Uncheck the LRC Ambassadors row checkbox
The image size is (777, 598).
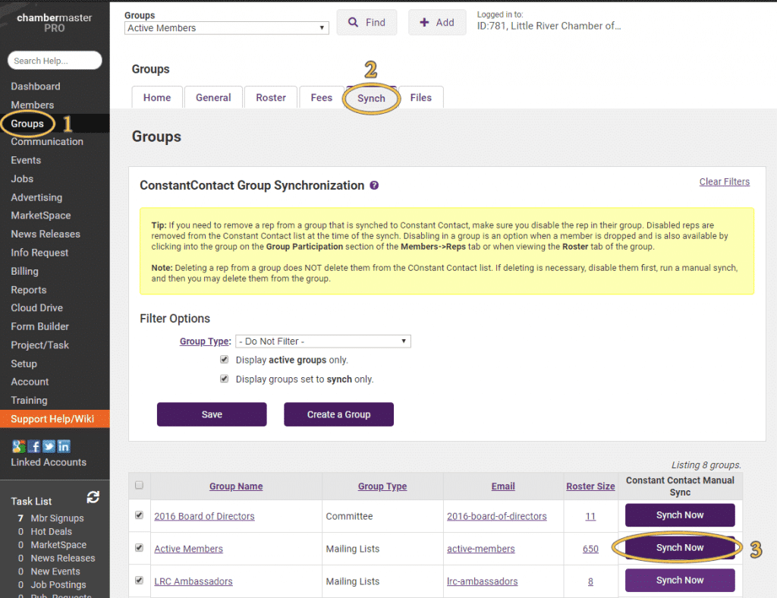click(140, 580)
